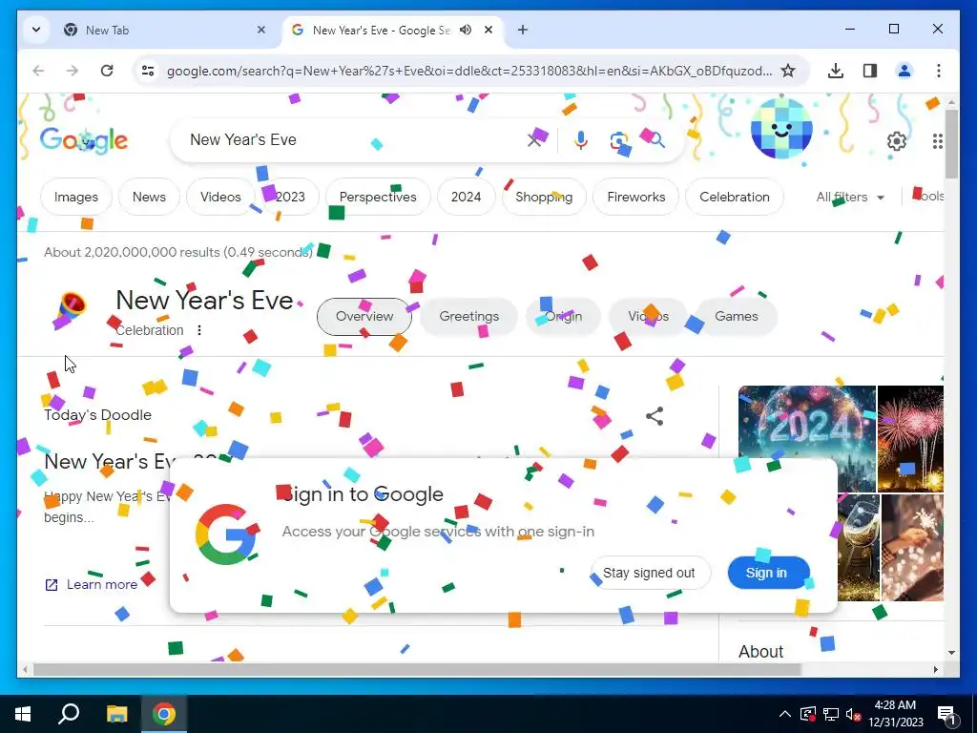The height and width of the screenshot is (733, 977).
Task: Select the Origin knowledge tab
Action: tap(563, 317)
